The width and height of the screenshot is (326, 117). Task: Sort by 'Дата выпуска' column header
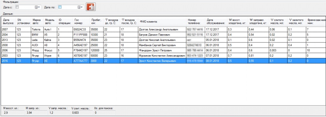pos(8,21)
